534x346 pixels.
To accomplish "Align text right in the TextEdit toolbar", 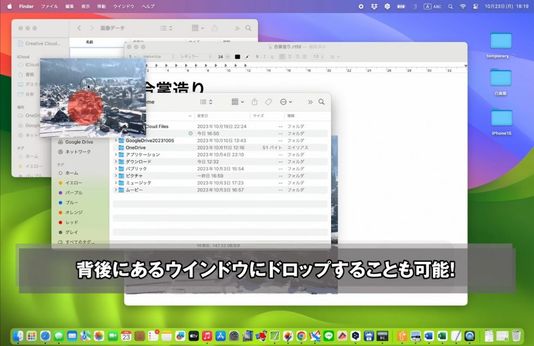I will [x=297, y=57].
